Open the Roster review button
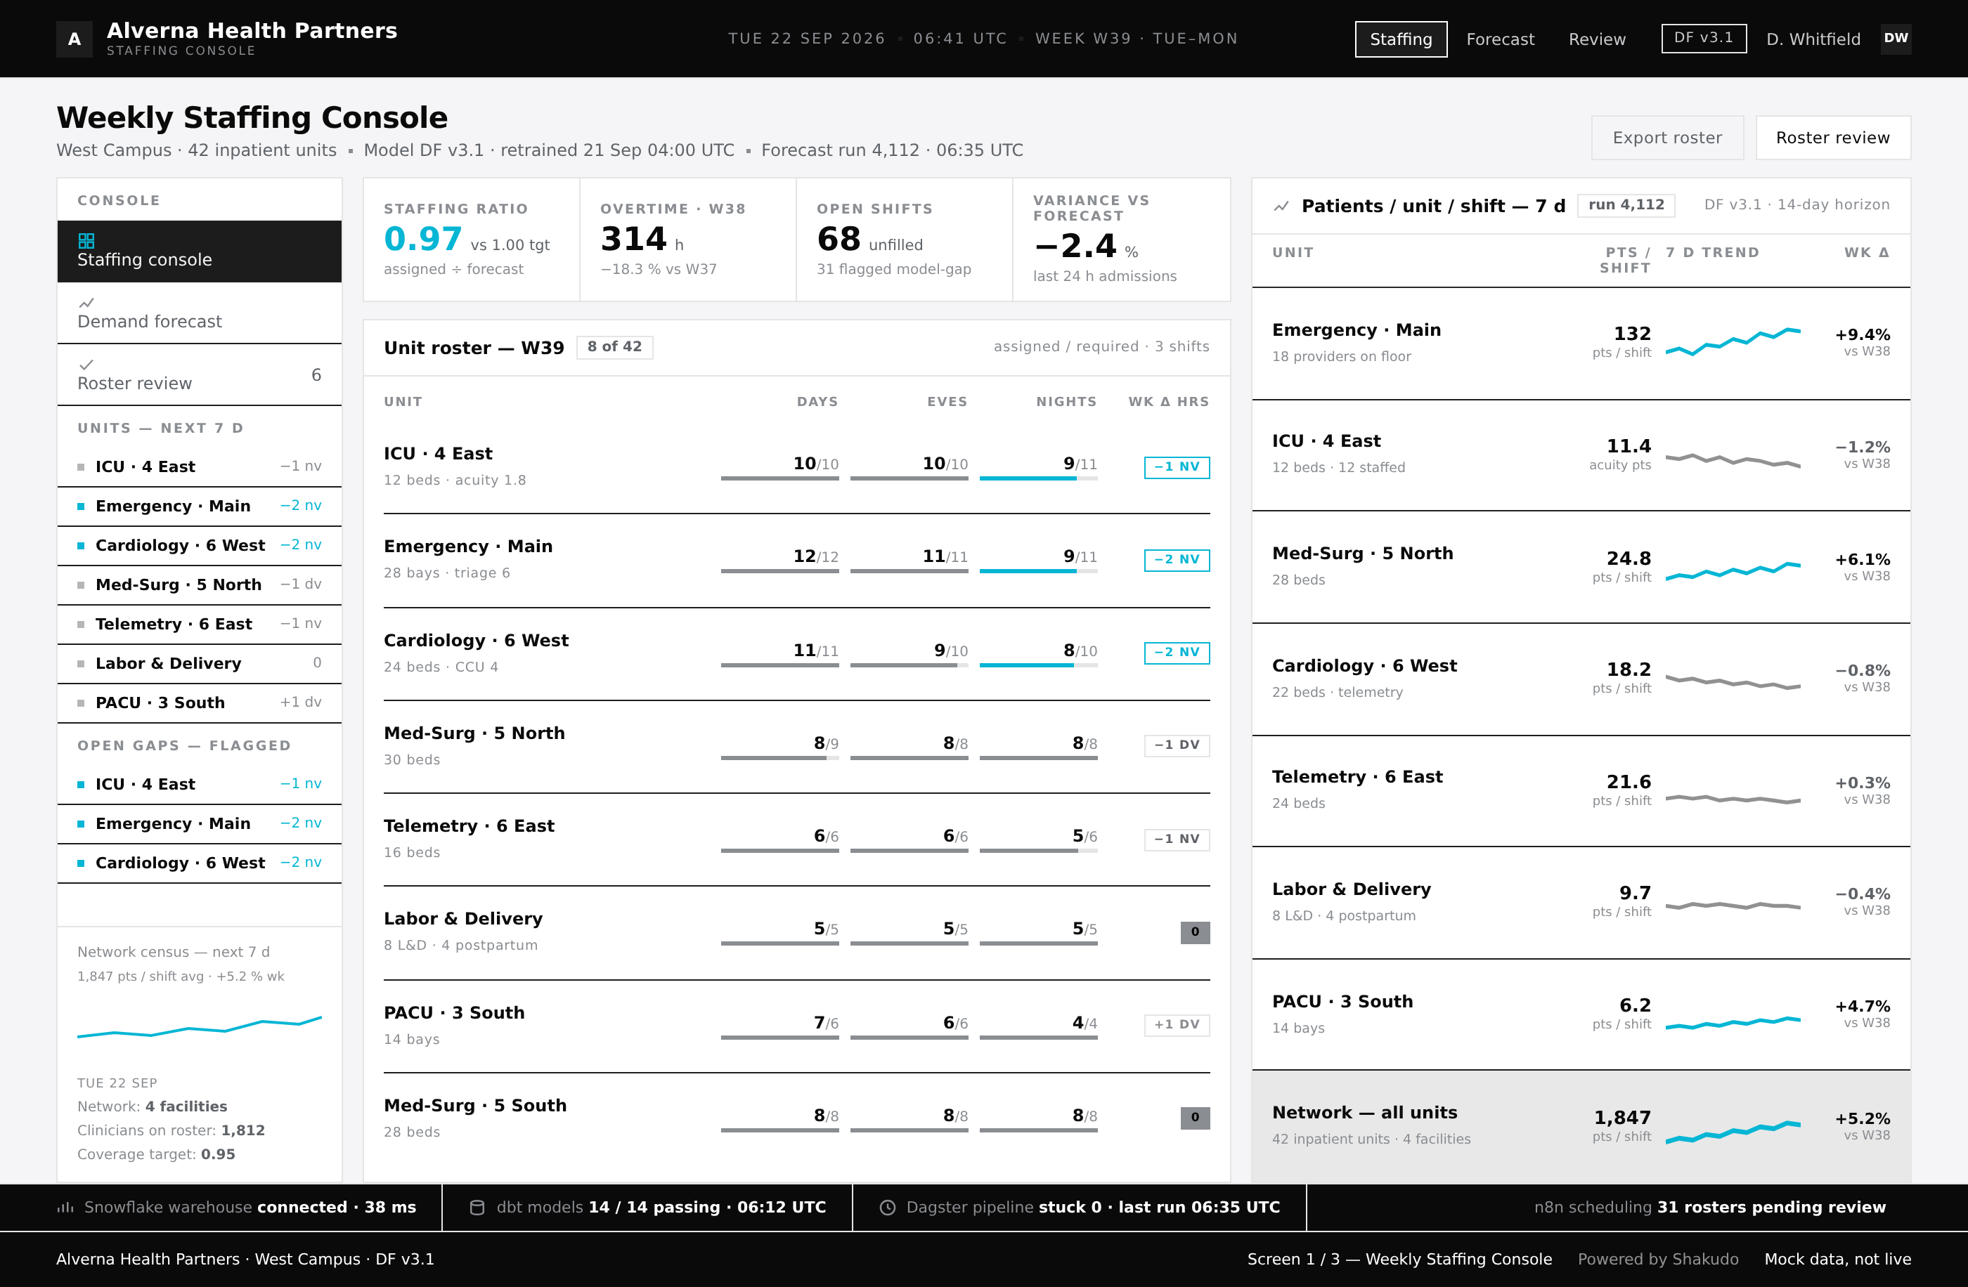1968x1287 pixels. coord(1832,137)
